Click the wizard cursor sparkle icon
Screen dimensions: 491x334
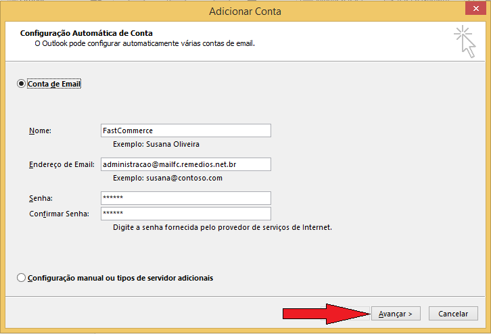pyautogui.click(x=465, y=42)
